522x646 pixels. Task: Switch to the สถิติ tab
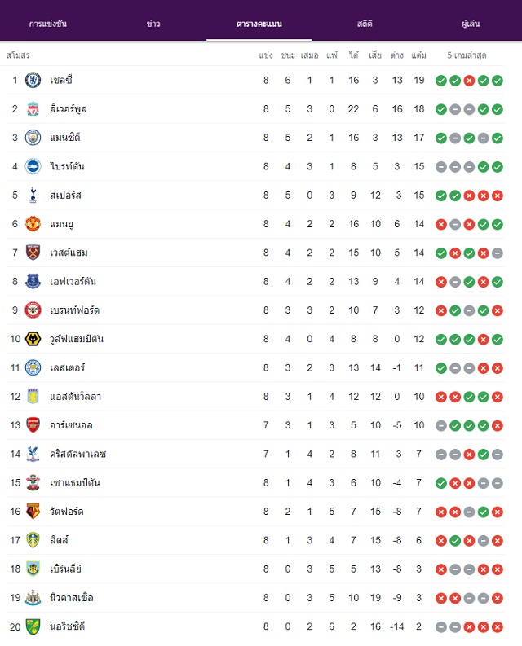pyautogui.click(x=365, y=24)
